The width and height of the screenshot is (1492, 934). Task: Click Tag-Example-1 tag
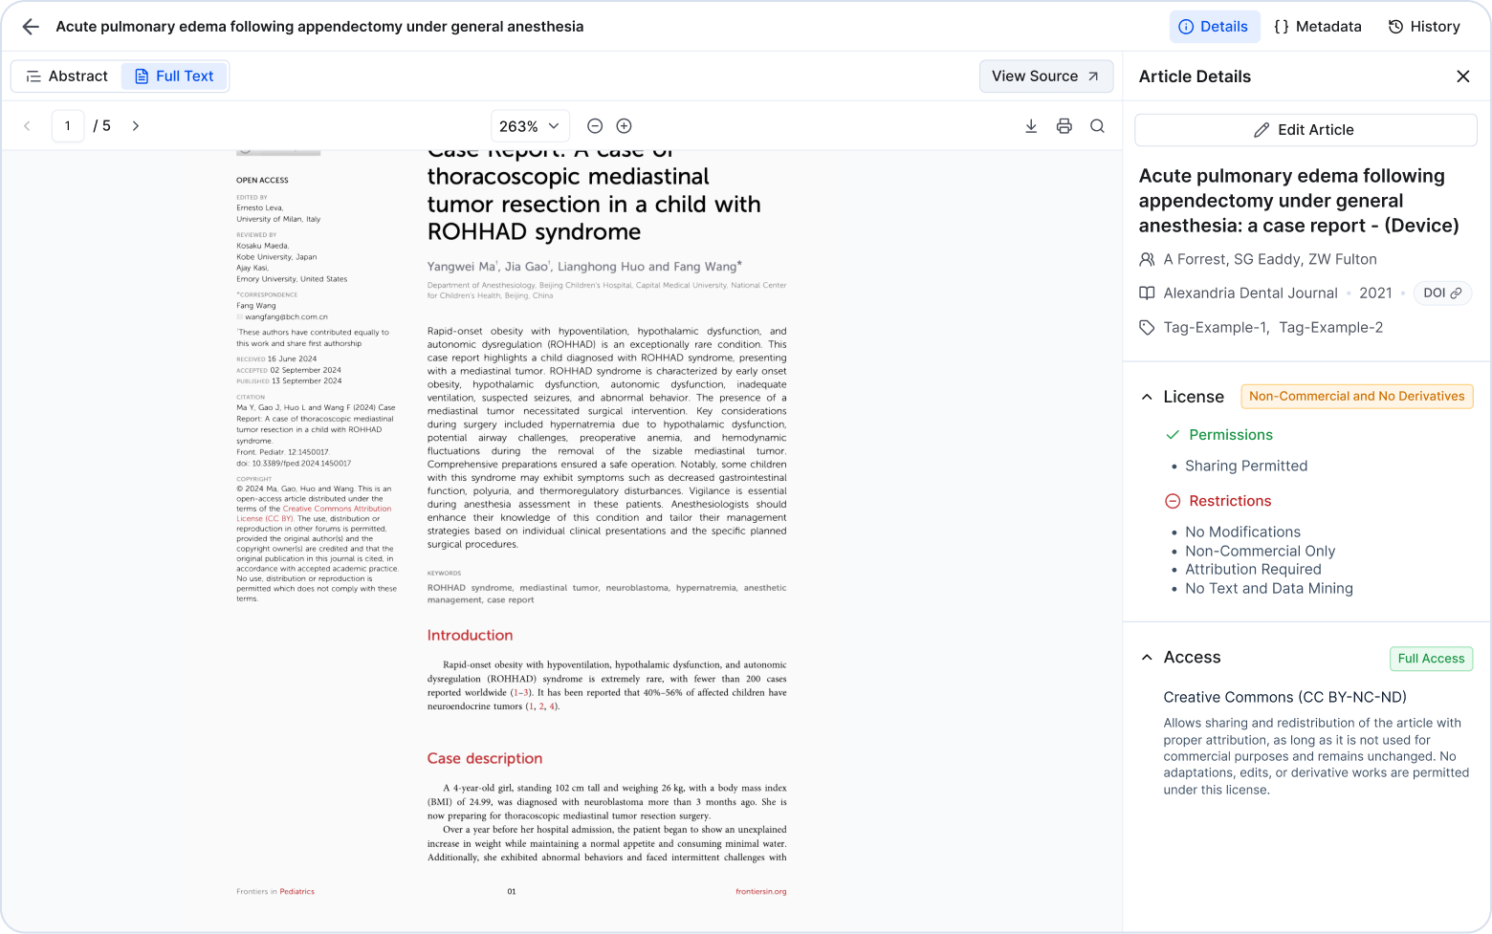click(1216, 328)
